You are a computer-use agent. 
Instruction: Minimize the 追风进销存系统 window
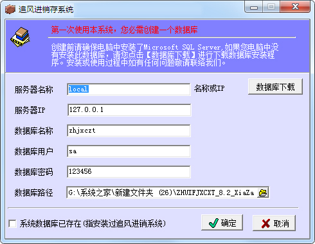point(254,7)
